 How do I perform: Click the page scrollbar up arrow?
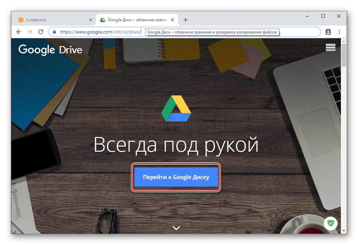[344, 41]
